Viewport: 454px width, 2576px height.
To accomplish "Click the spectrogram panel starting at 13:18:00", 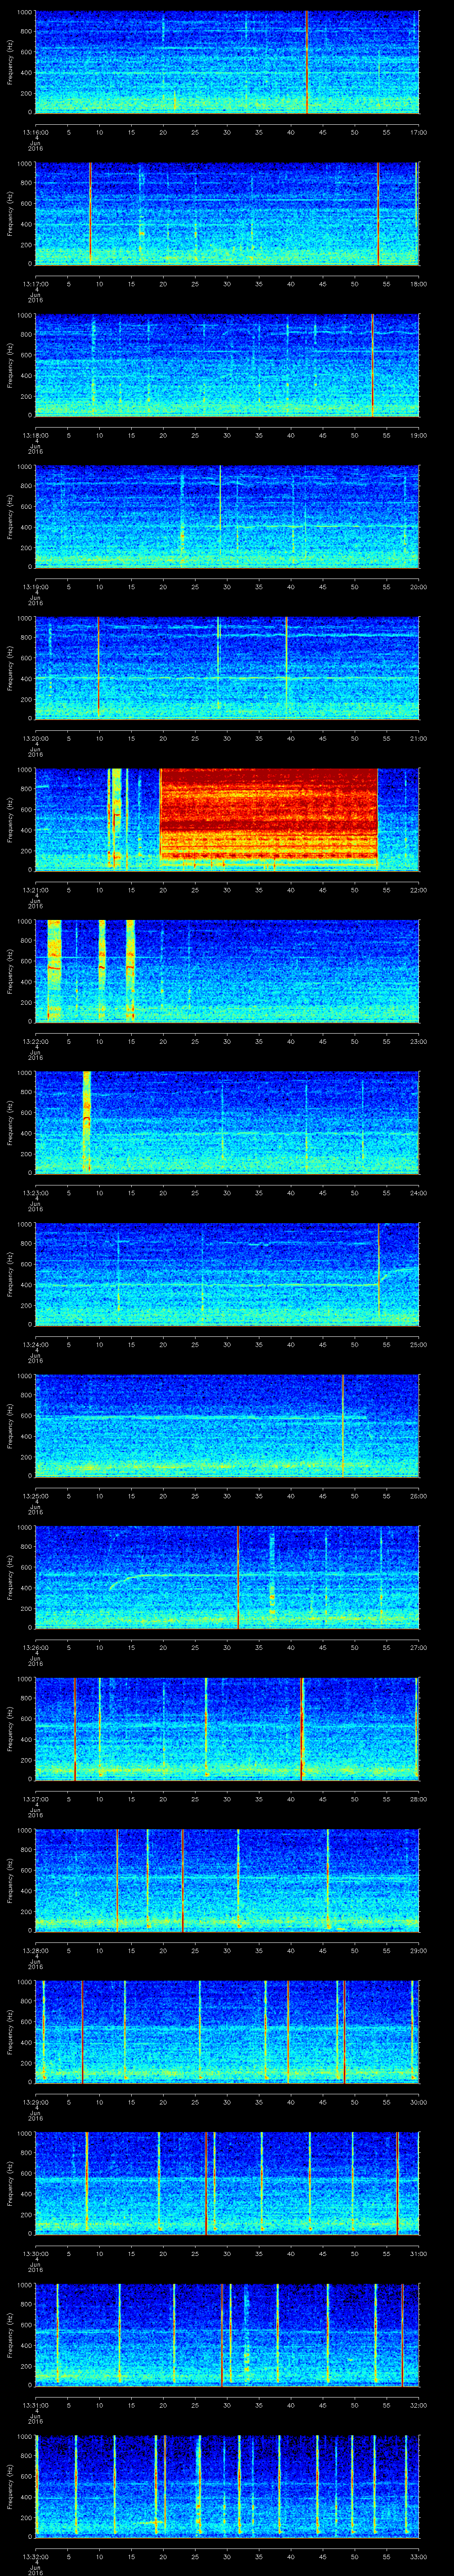I will point(227,365).
